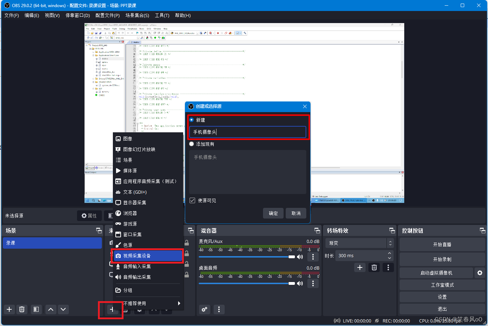Open the 场景集合(S) menu
488x326 pixels.
[x=137, y=15]
